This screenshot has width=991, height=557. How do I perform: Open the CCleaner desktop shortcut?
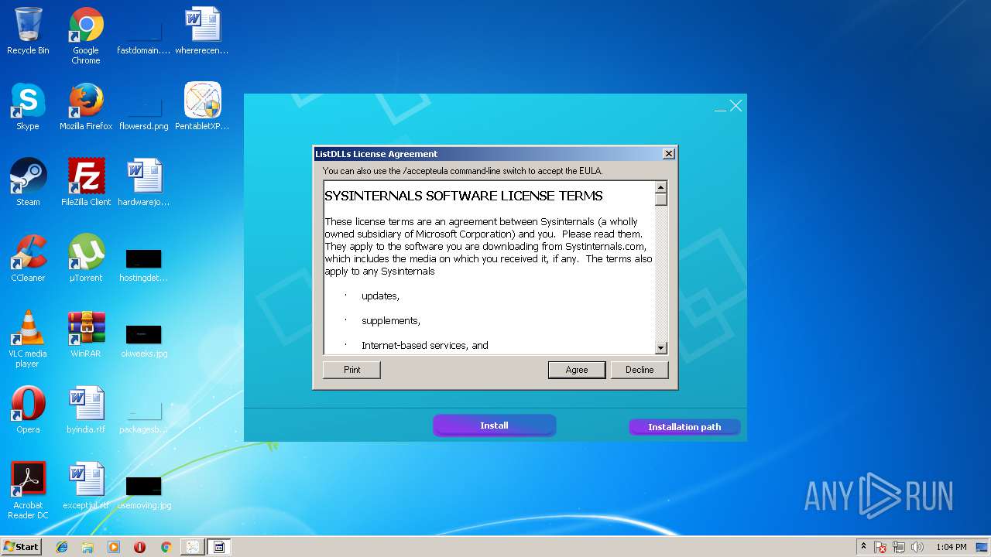[28, 258]
